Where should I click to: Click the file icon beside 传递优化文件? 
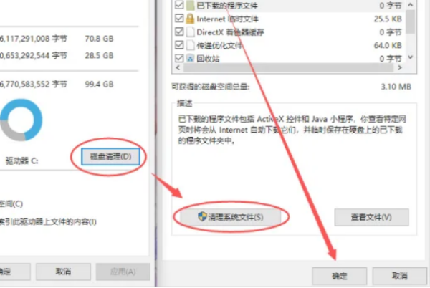tap(190, 45)
